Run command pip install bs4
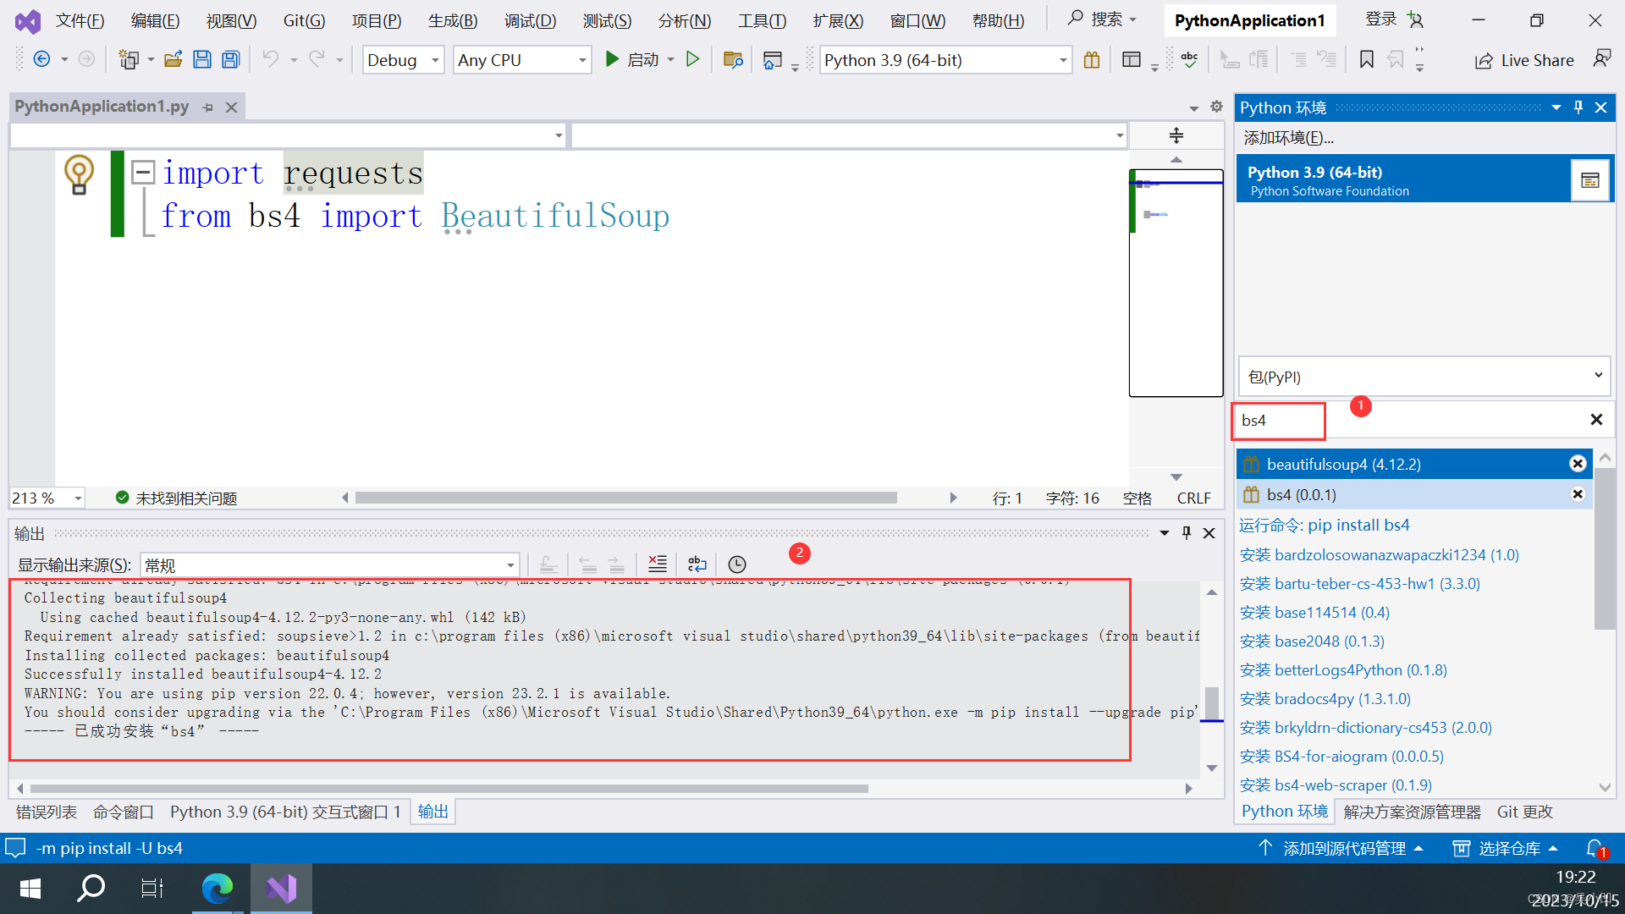The width and height of the screenshot is (1625, 914). pyautogui.click(x=1325, y=525)
